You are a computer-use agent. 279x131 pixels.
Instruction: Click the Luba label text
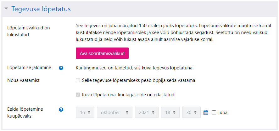222,113
